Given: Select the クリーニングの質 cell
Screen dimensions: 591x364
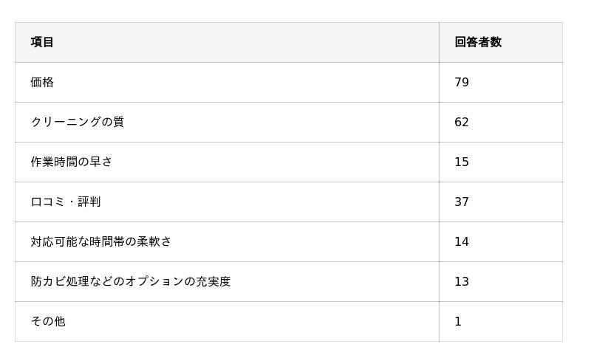Looking at the screenshot, I should 77,122.
